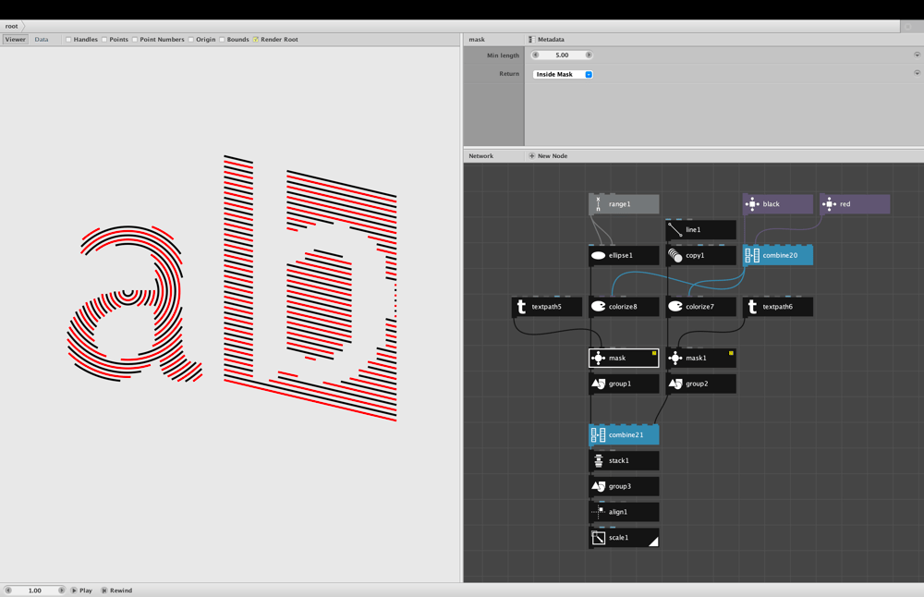Click the colorize8 node icon
Image resolution: width=924 pixels, height=597 pixels.
598,307
